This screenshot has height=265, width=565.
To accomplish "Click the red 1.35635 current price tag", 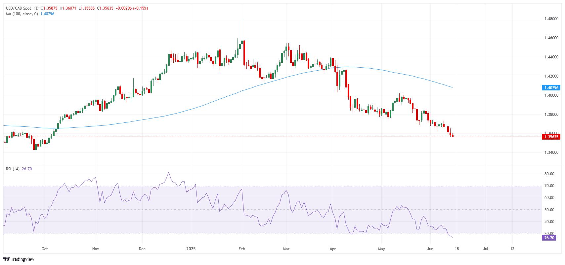I will tap(550, 137).
